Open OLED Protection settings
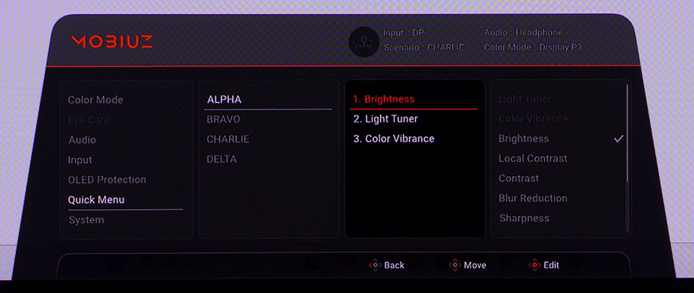 click(108, 180)
